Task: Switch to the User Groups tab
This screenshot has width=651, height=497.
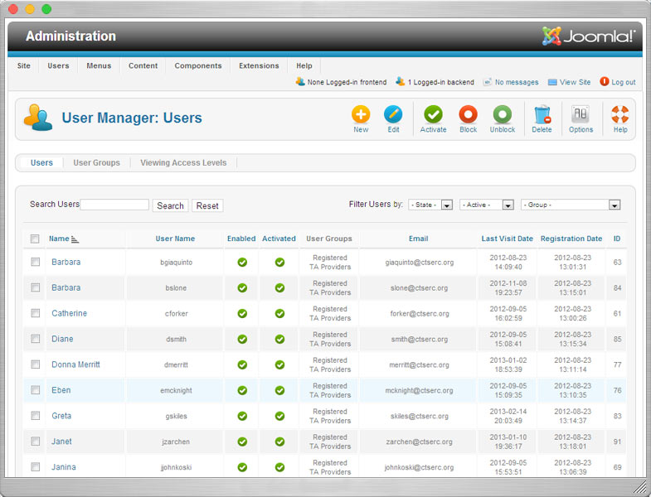Action: click(x=96, y=163)
